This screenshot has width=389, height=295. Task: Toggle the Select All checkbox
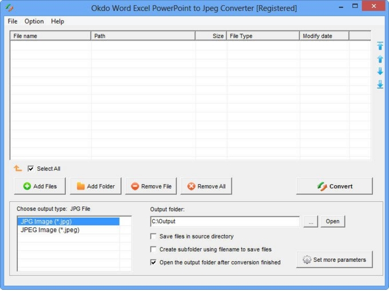[30, 169]
